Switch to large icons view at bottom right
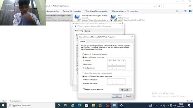The height and width of the screenshot is (108, 193). coord(191,101)
